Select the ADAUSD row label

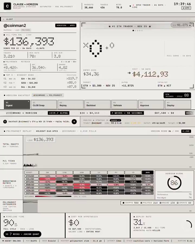point(32,191)
